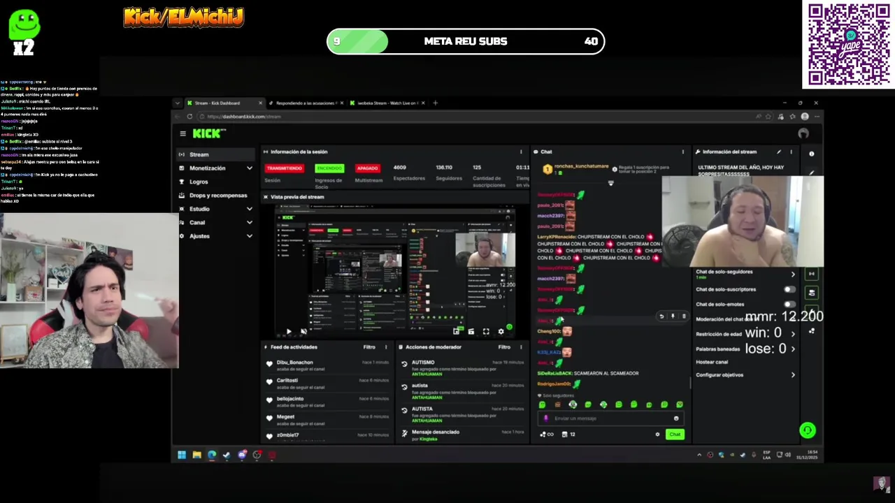The width and height of the screenshot is (895, 503).
Task: Click Mensaje desanclado moderator action
Action: pos(461,435)
